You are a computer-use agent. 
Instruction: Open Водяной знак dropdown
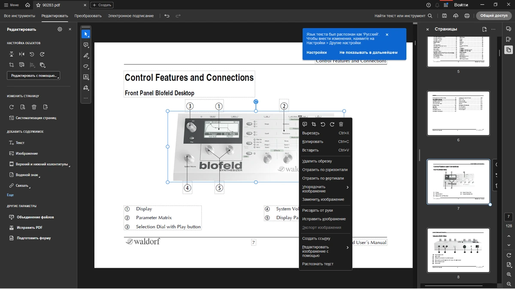tap(24, 175)
